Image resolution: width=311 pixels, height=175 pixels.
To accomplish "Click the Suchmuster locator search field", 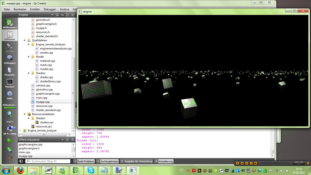I will [48, 161].
